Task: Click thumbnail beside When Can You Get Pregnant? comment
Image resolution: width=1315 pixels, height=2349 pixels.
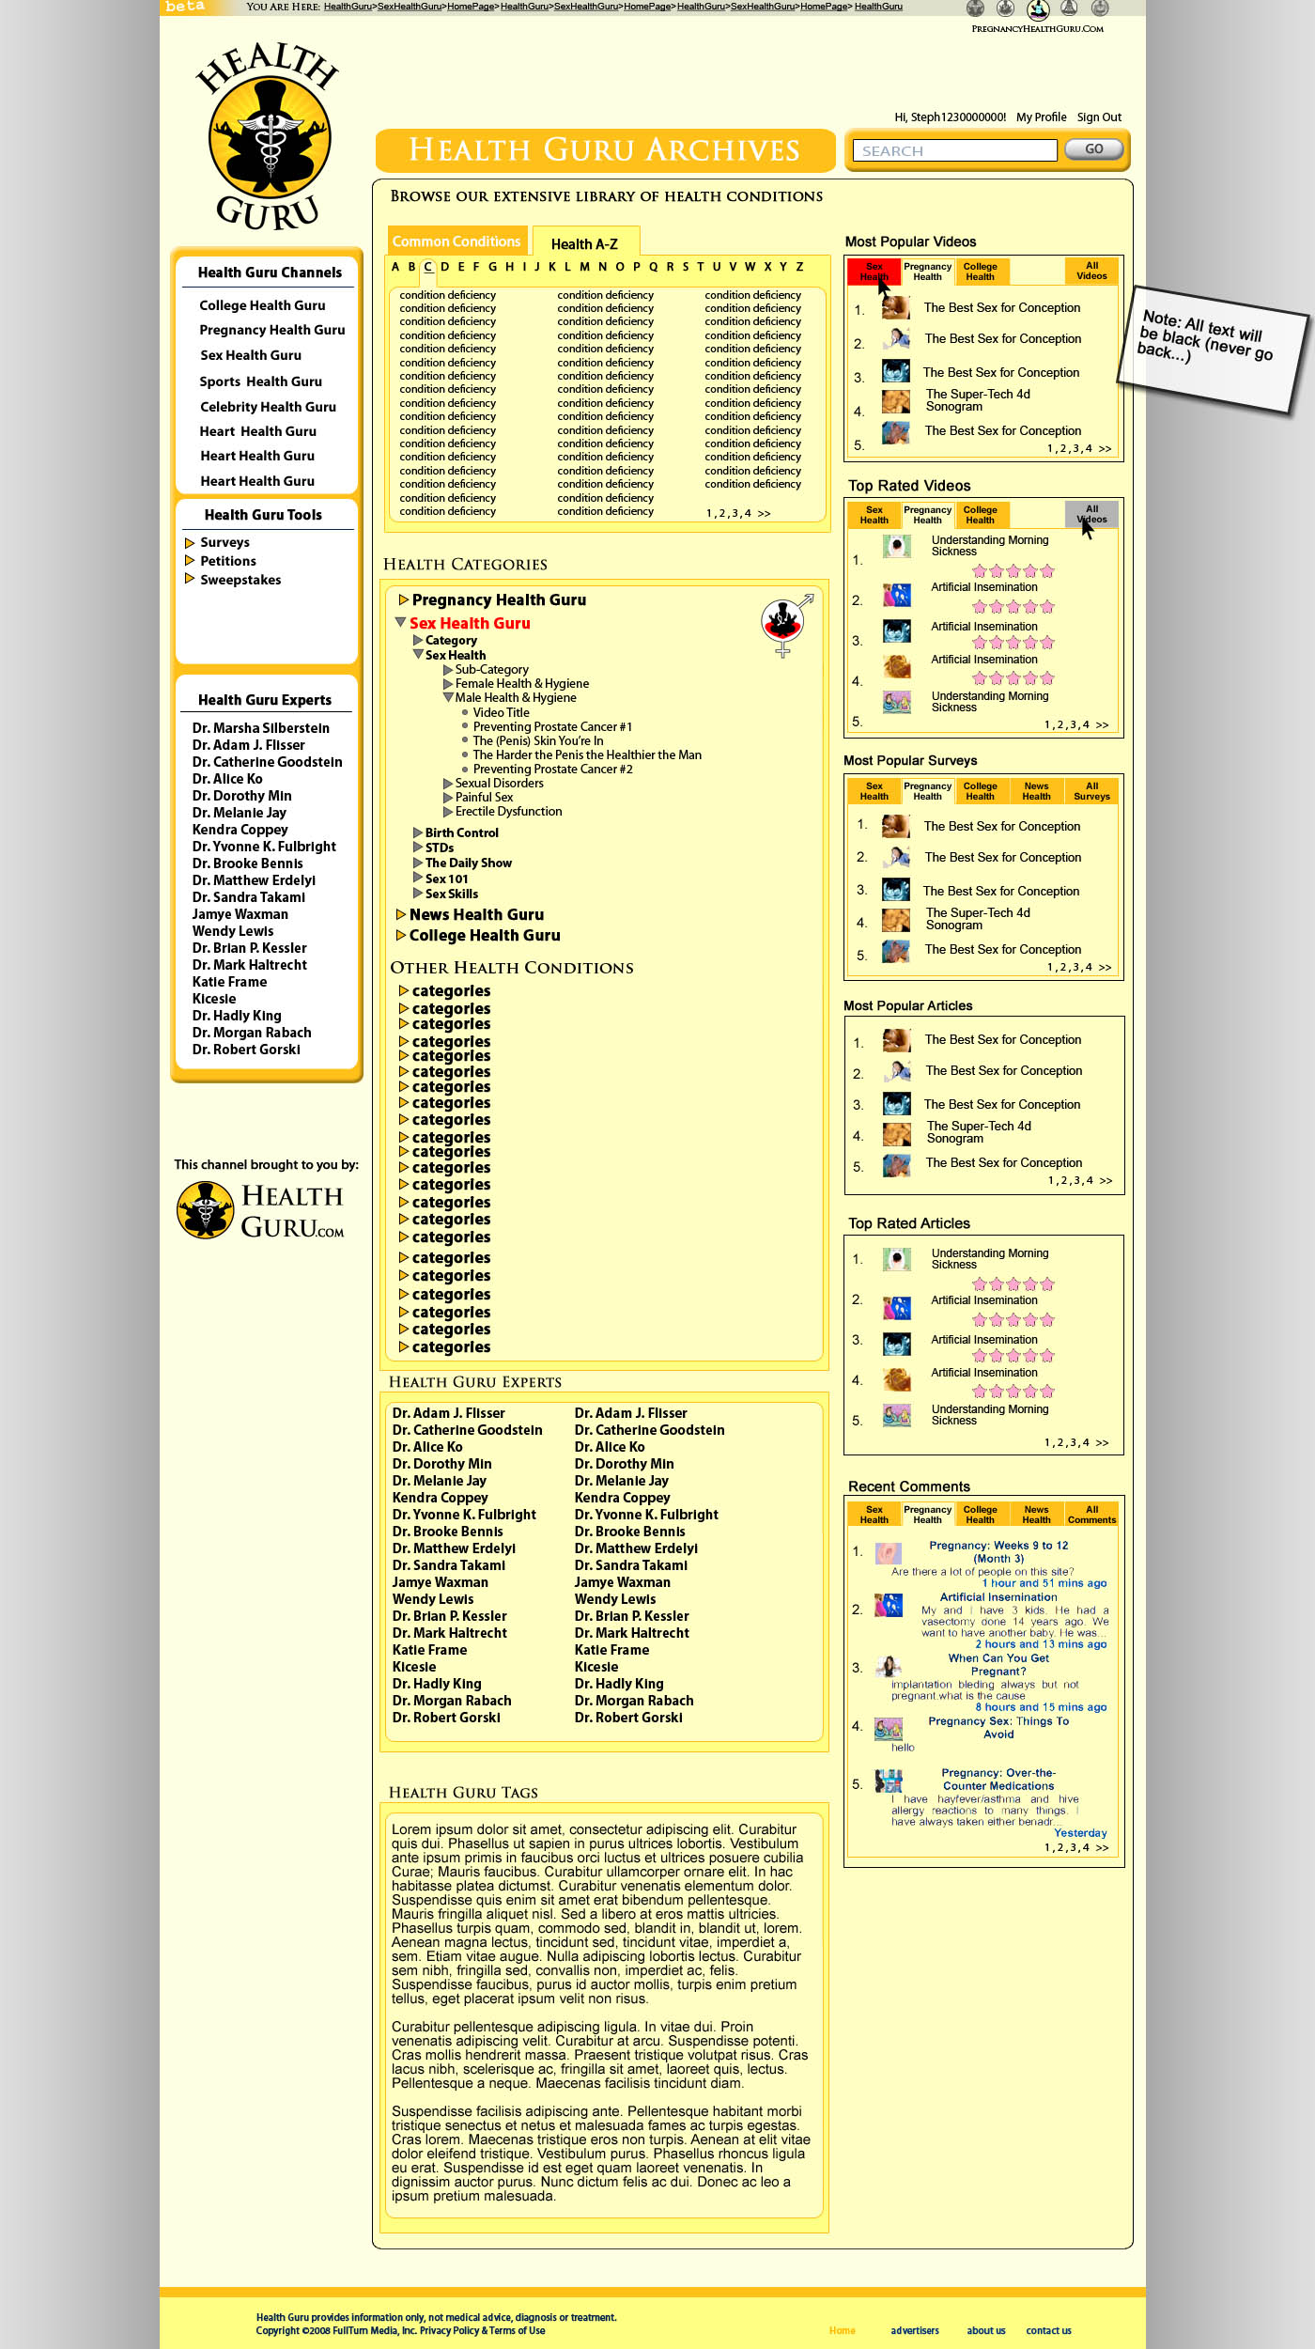Action: click(889, 1667)
